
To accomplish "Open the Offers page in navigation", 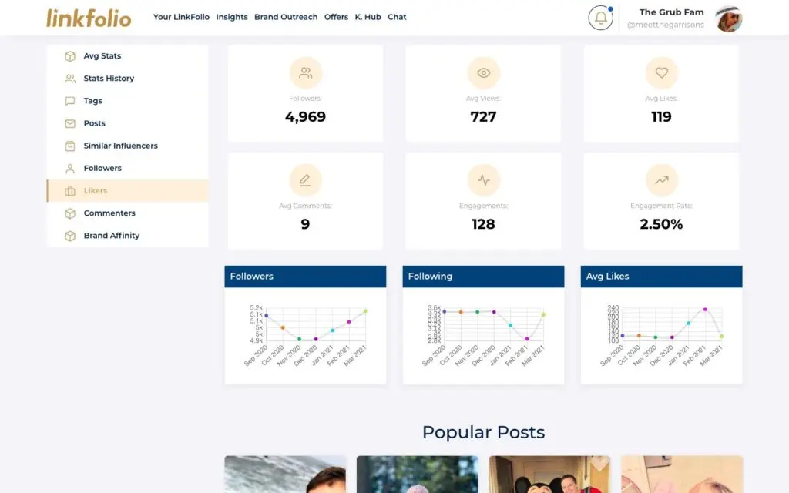I will [336, 17].
